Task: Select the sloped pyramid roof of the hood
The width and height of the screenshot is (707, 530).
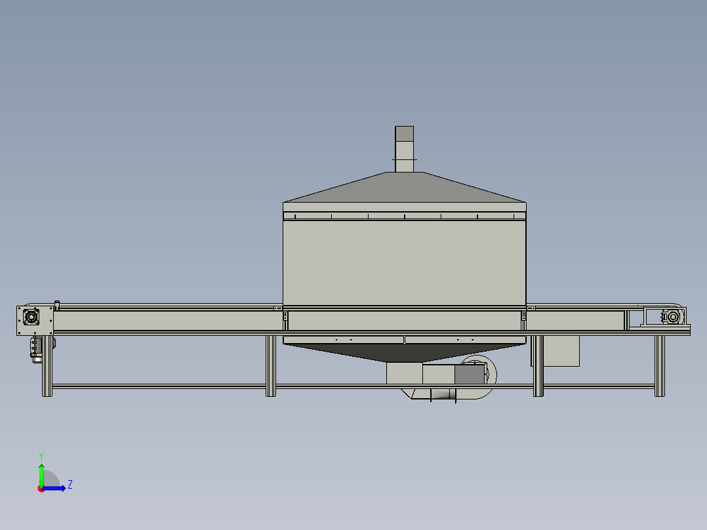Action: click(x=404, y=187)
